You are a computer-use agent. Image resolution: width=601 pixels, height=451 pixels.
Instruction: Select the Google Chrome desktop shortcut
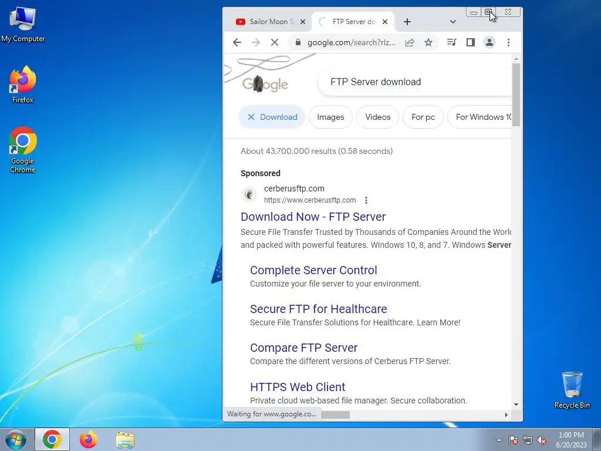click(23, 150)
